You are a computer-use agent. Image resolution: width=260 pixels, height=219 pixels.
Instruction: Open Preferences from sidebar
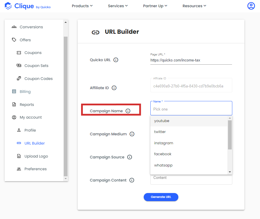point(35,169)
